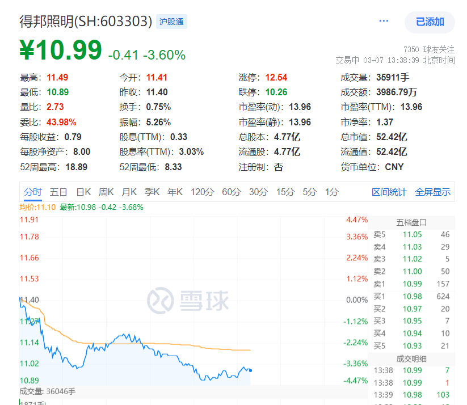Select the 季K chart tab
This screenshot has height=405, width=467.
click(152, 192)
